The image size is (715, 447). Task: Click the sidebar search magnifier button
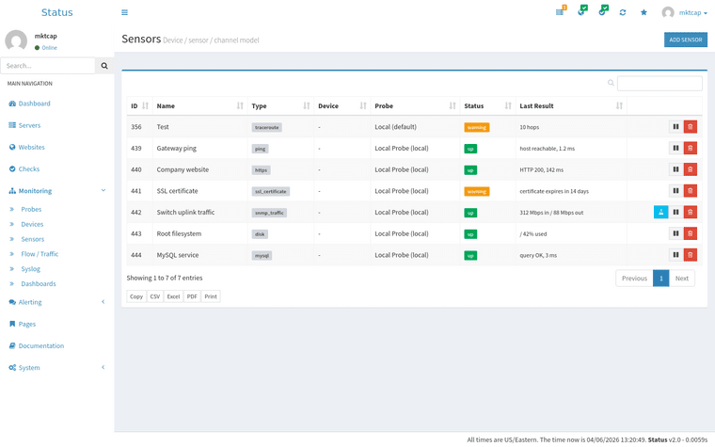[104, 66]
